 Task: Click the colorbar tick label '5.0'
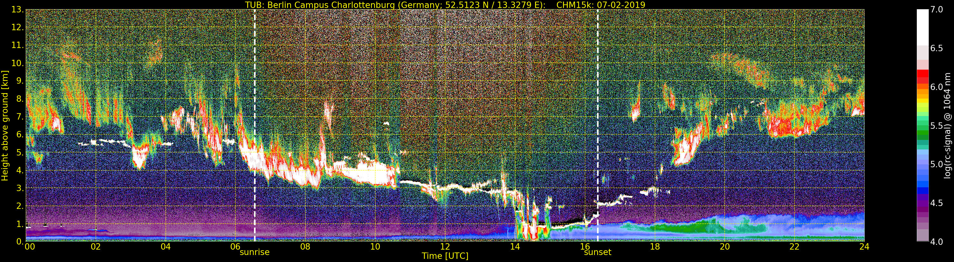936,164
